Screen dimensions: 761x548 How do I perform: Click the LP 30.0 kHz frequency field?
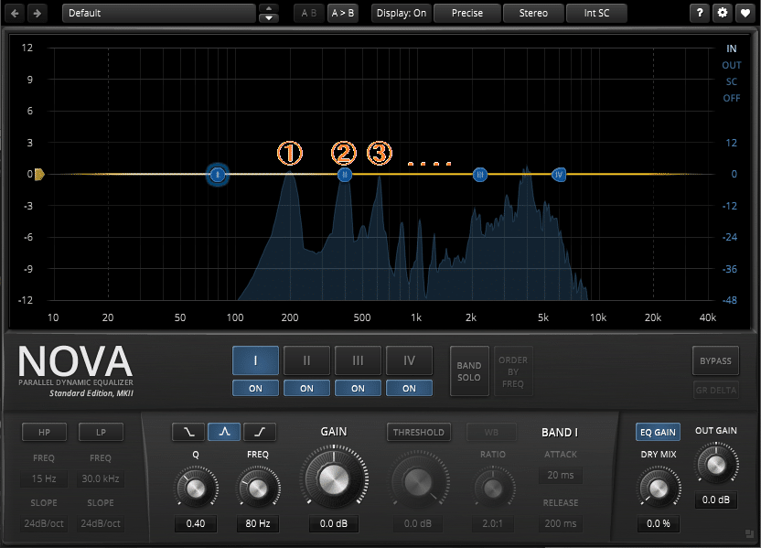(x=101, y=478)
